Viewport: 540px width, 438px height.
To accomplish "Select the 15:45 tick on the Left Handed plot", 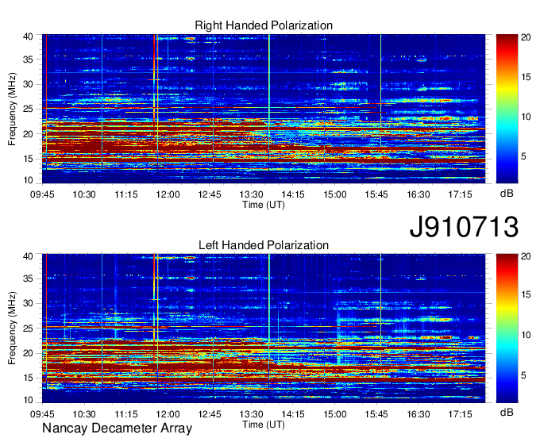I will click(376, 414).
